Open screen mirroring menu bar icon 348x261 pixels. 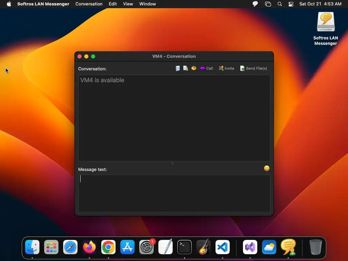pos(268,4)
